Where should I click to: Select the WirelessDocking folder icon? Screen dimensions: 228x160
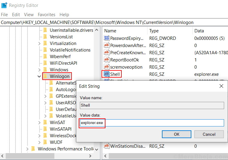[x=45, y=136]
